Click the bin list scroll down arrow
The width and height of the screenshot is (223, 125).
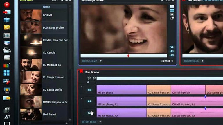(x=70, y=120)
